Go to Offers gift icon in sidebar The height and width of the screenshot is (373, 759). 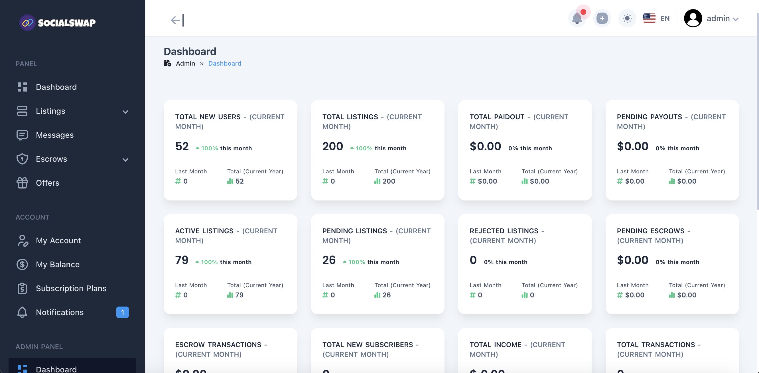pos(22,183)
